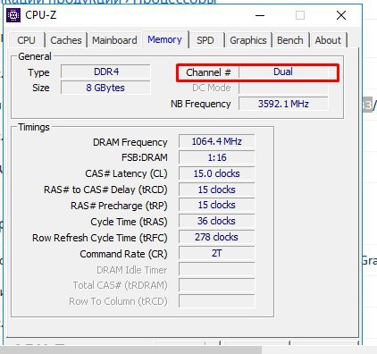
Task: Click the Size value 8 GBytes
Action: [x=105, y=88]
